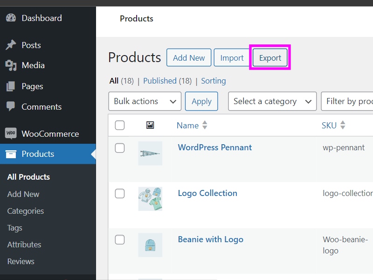The image size is (373, 280).
Task: Click the Export button
Action: click(x=270, y=57)
